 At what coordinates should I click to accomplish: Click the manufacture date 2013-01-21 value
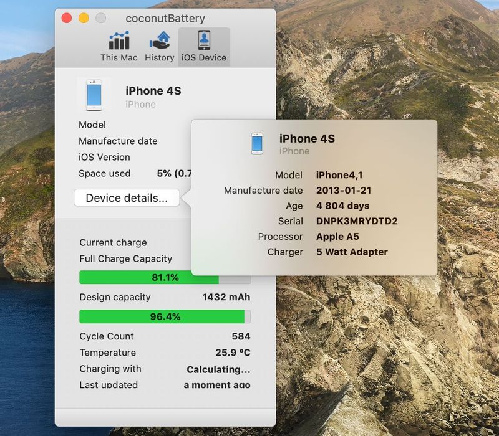[x=344, y=191]
